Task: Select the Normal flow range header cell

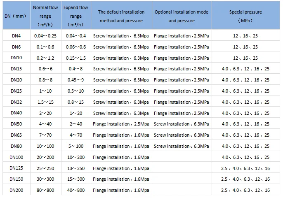Action: point(45,16)
